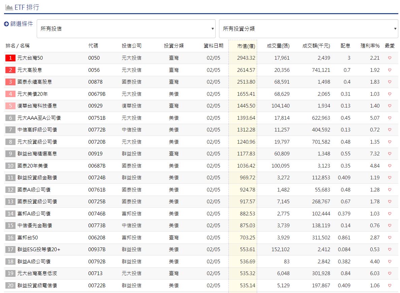The height and width of the screenshot is (293, 400).
Task: Click the 00937B code cell
Action: 97,250
